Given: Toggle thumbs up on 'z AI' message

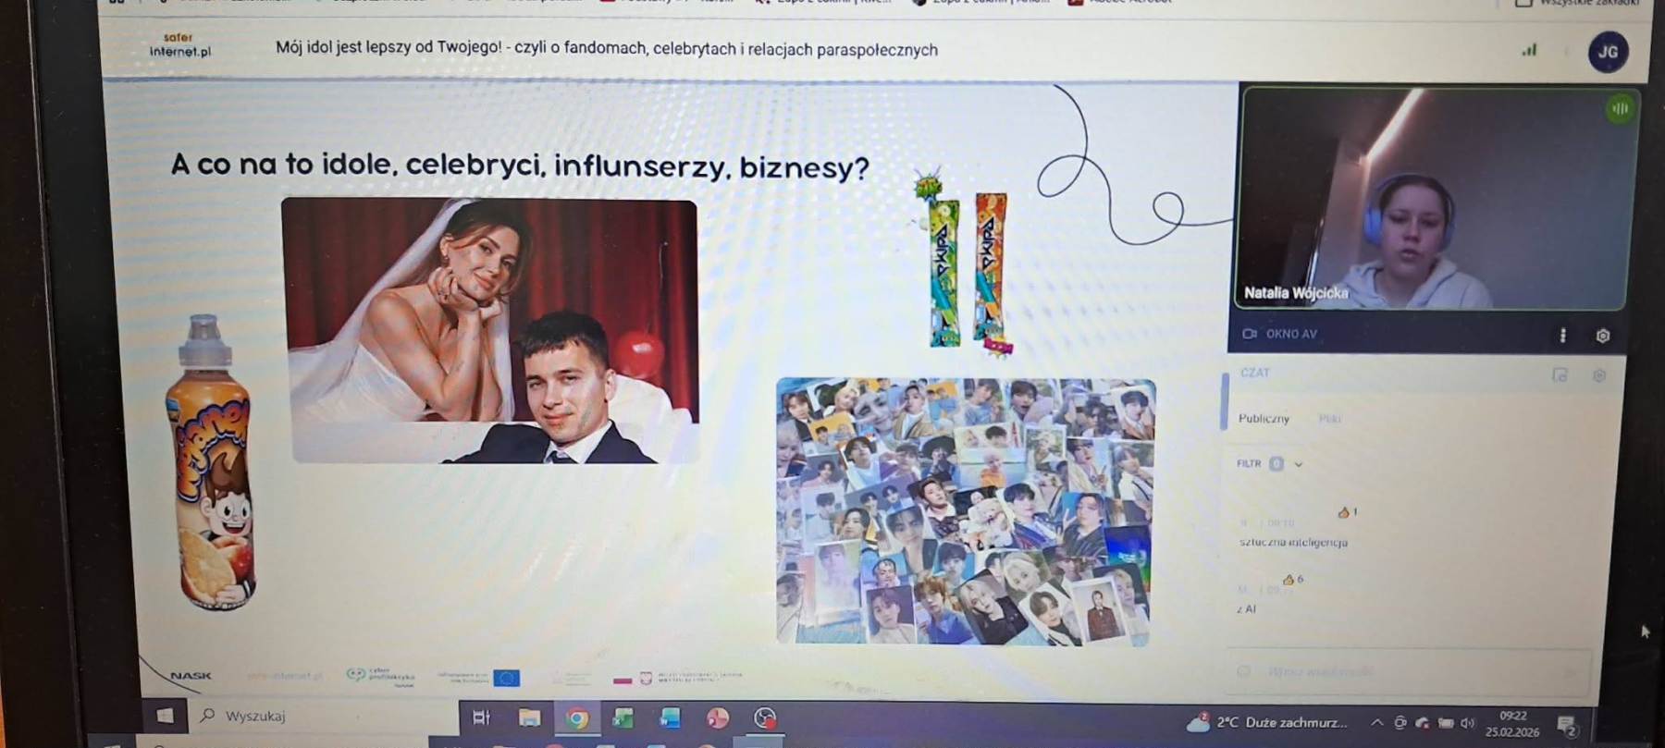Looking at the screenshot, I should 1289,580.
